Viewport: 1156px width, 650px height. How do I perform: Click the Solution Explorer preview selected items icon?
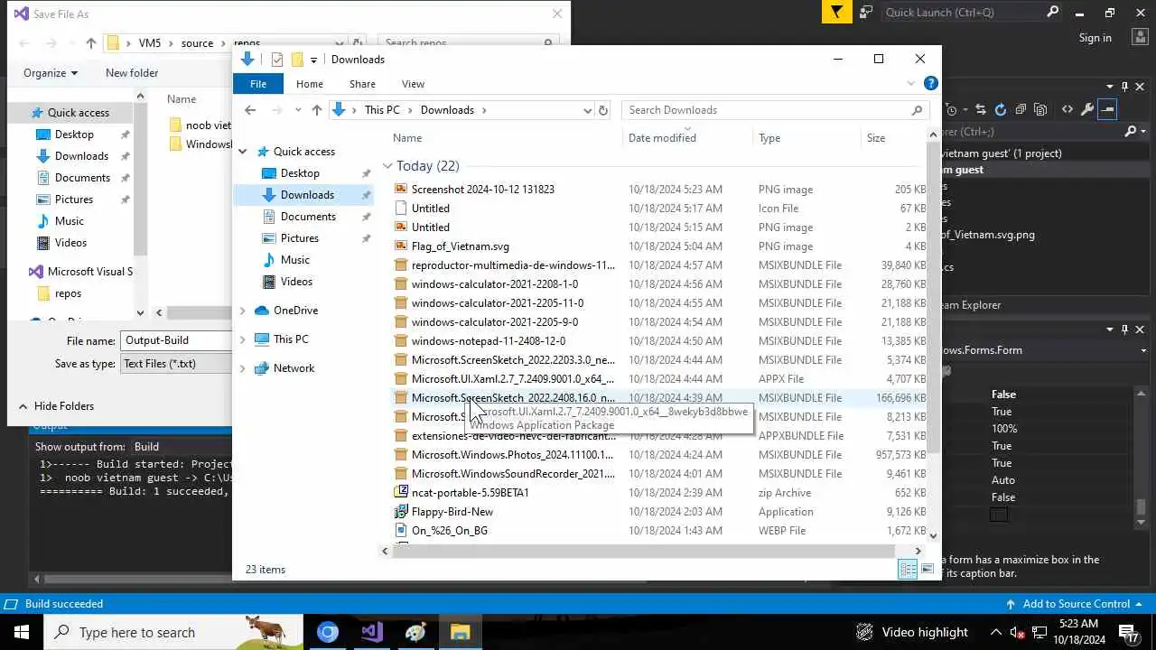(x=1108, y=109)
